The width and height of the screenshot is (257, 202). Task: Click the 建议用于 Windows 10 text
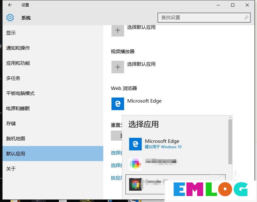[x=163, y=147]
